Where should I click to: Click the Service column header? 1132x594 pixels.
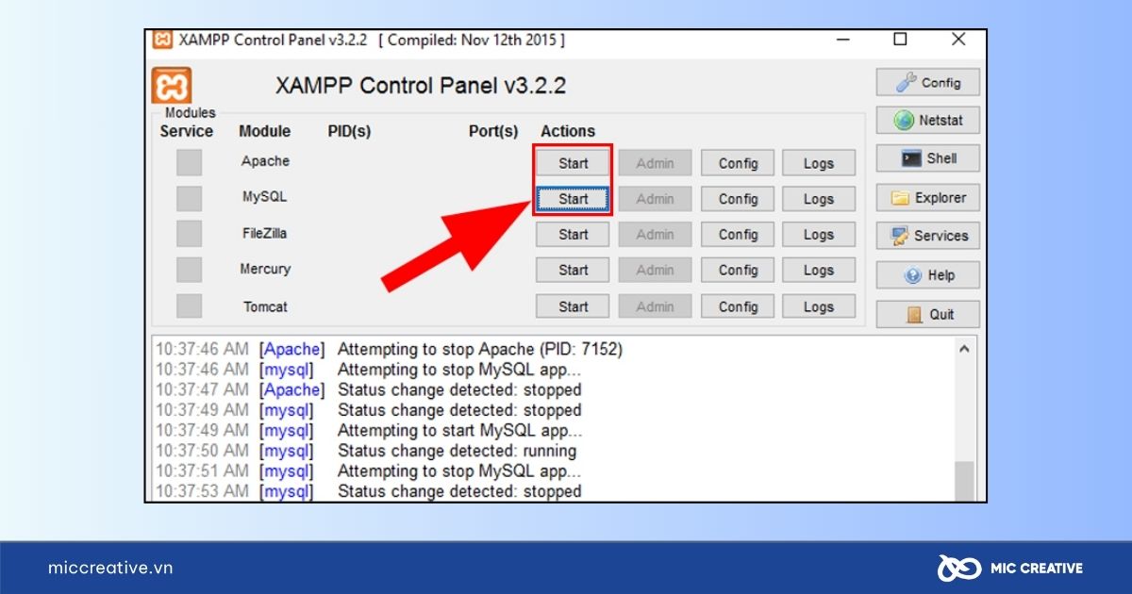point(187,131)
